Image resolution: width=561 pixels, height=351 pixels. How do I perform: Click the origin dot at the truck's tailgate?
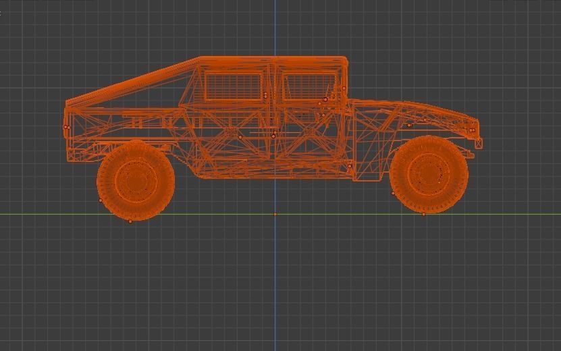[x=65, y=127]
